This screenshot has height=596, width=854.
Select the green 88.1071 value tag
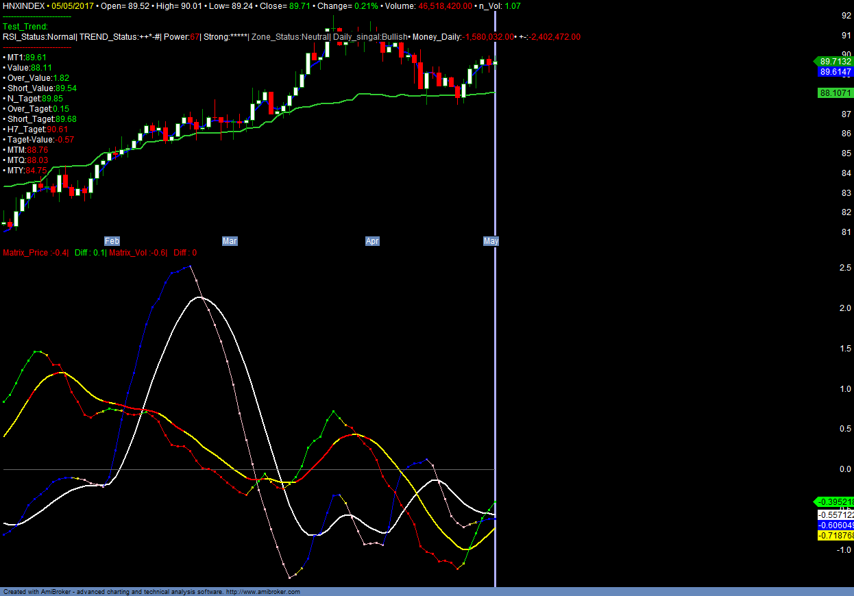835,93
